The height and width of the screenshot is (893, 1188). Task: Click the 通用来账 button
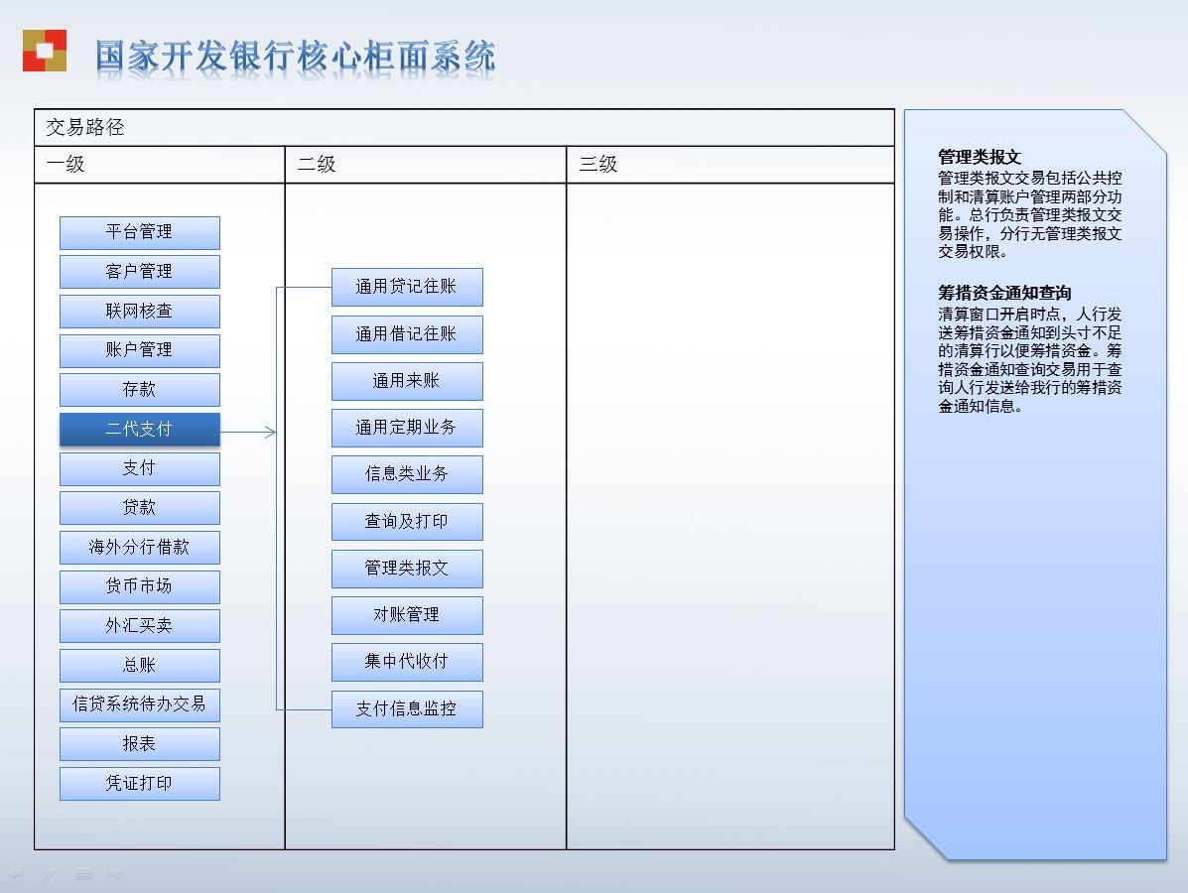click(407, 382)
